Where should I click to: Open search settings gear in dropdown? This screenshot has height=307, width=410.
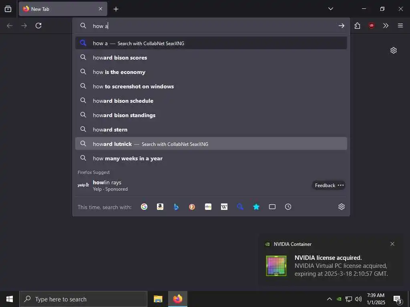342,207
